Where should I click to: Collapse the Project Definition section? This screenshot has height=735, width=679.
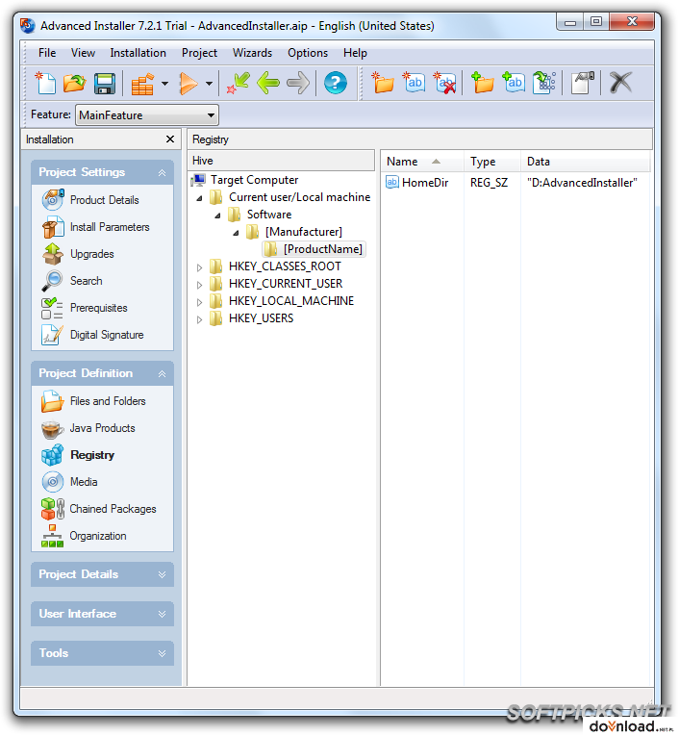click(x=162, y=373)
